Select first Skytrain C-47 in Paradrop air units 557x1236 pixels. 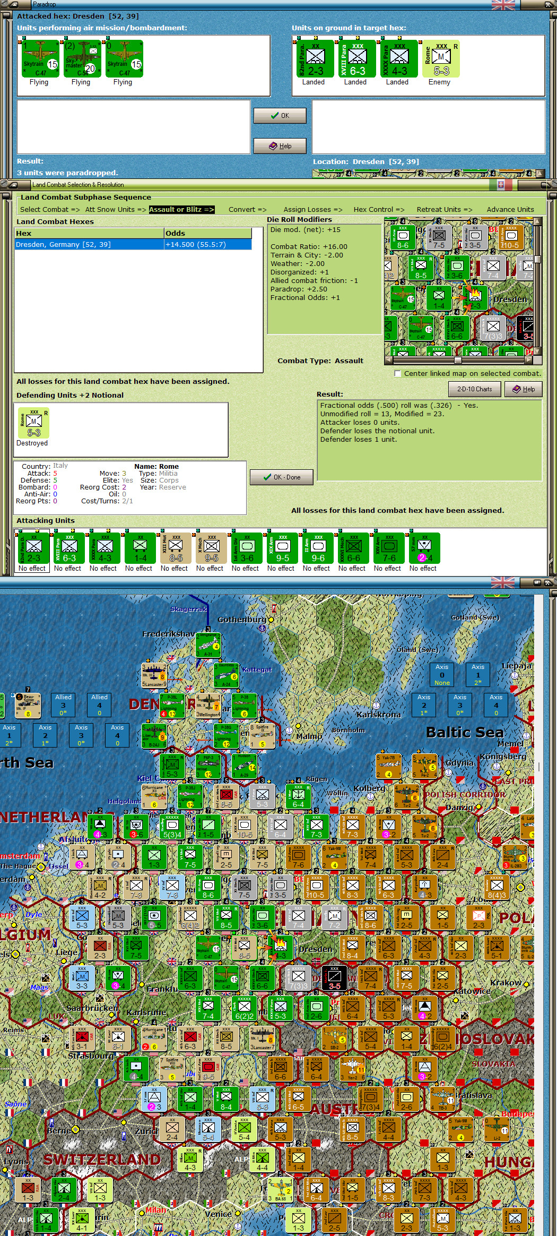[x=40, y=58]
